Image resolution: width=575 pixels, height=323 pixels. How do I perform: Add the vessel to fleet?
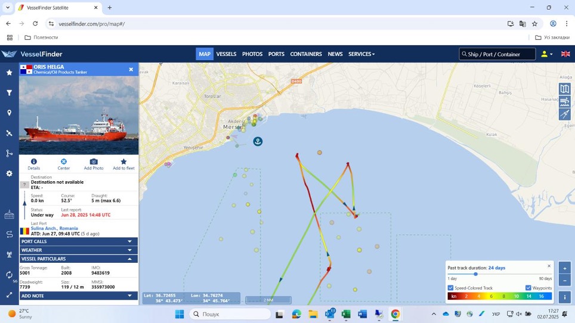123,161
